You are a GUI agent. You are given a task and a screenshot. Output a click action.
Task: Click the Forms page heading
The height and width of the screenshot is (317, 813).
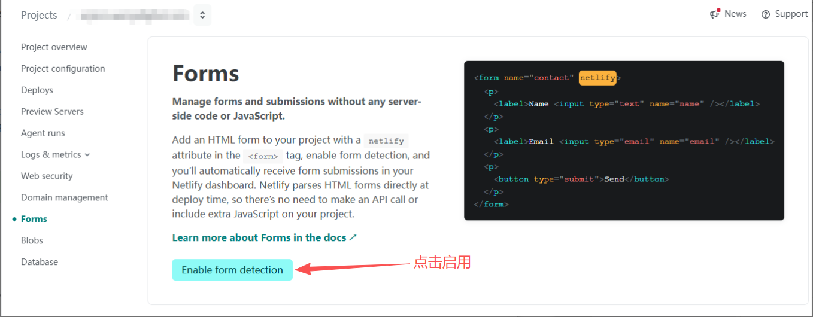(x=206, y=74)
